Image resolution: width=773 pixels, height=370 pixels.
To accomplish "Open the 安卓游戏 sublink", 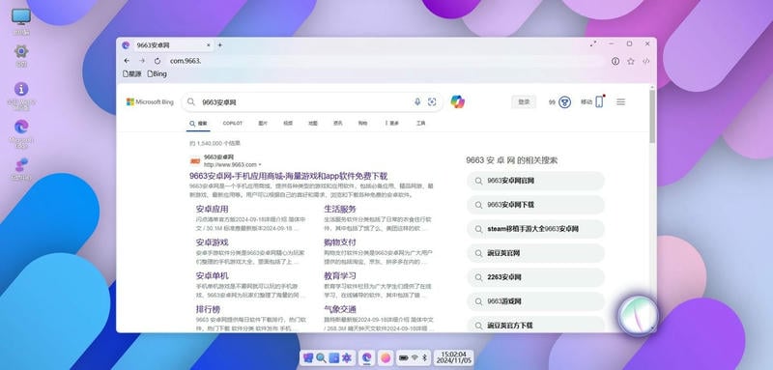I will [212, 242].
